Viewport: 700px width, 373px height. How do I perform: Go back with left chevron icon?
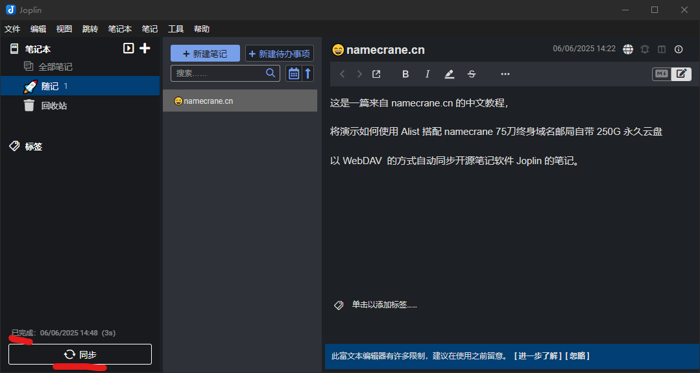343,74
